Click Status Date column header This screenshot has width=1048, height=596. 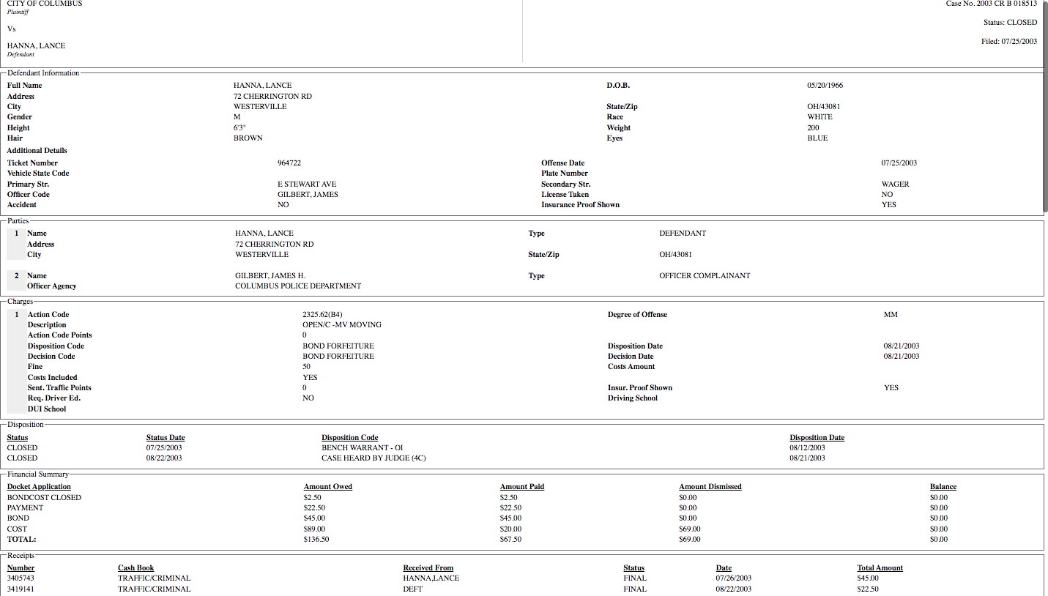166,438
